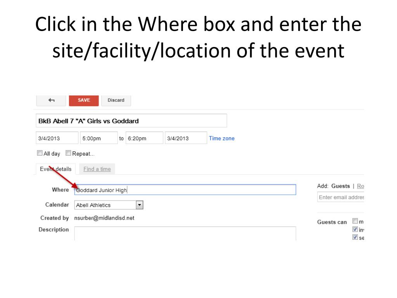Open the end date field after 6:20pm
397x298 pixels.
(x=186, y=138)
